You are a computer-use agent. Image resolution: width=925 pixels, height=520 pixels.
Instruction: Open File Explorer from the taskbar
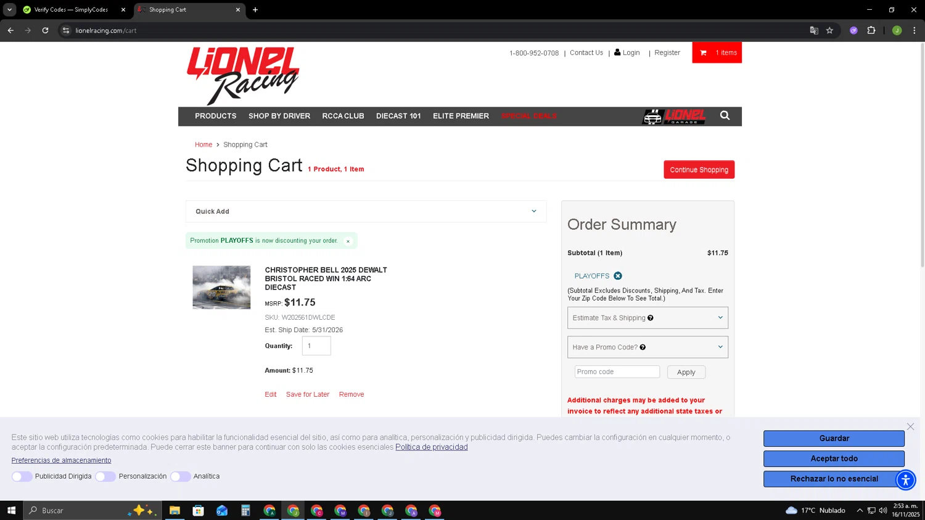click(x=175, y=510)
